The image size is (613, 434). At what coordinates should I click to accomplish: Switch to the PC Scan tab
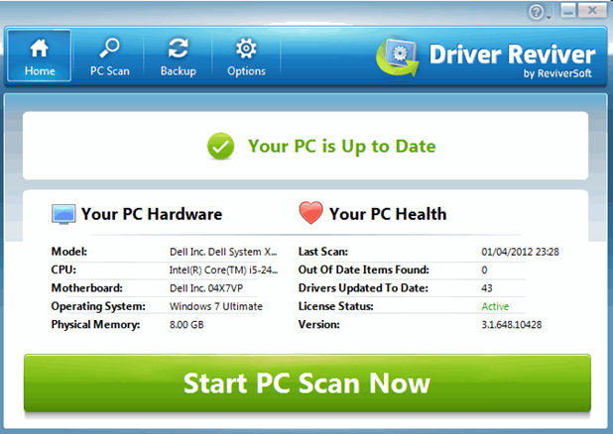[x=109, y=55]
